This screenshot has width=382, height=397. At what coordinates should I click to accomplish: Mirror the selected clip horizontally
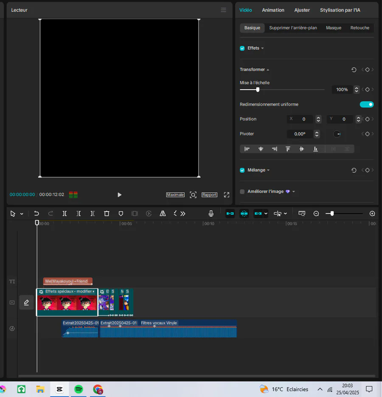coord(163,214)
